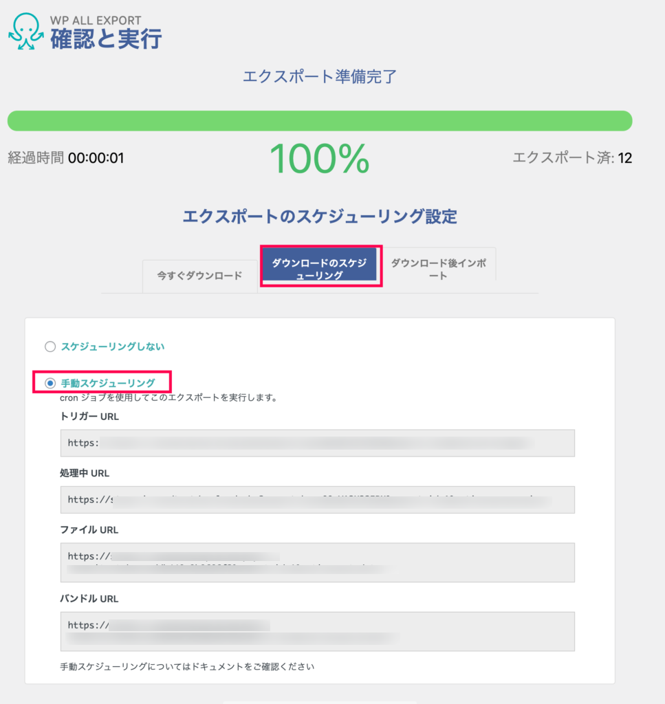The height and width of the screenshot is (704, 665).
Task: Open the 今すぐダウンロード tab
Action: [x=200, y=276]
